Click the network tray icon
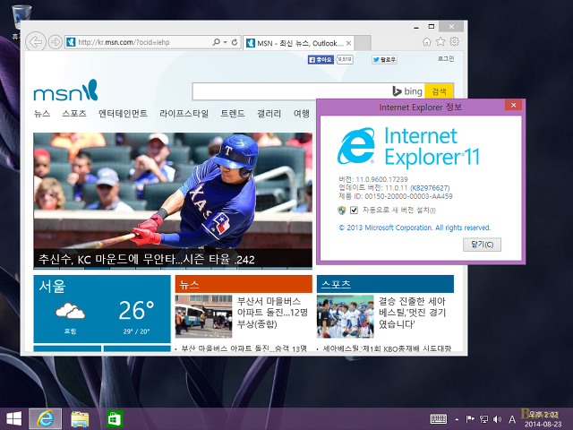573x430 pixels. coord(483,419)
